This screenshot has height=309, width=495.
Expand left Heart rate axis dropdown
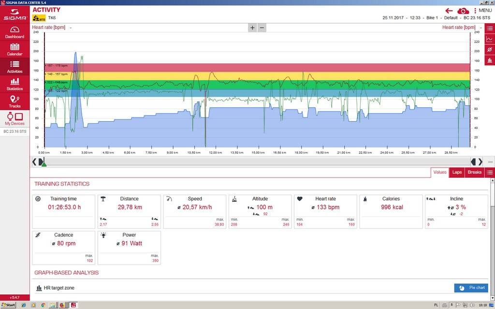point(71,28)
